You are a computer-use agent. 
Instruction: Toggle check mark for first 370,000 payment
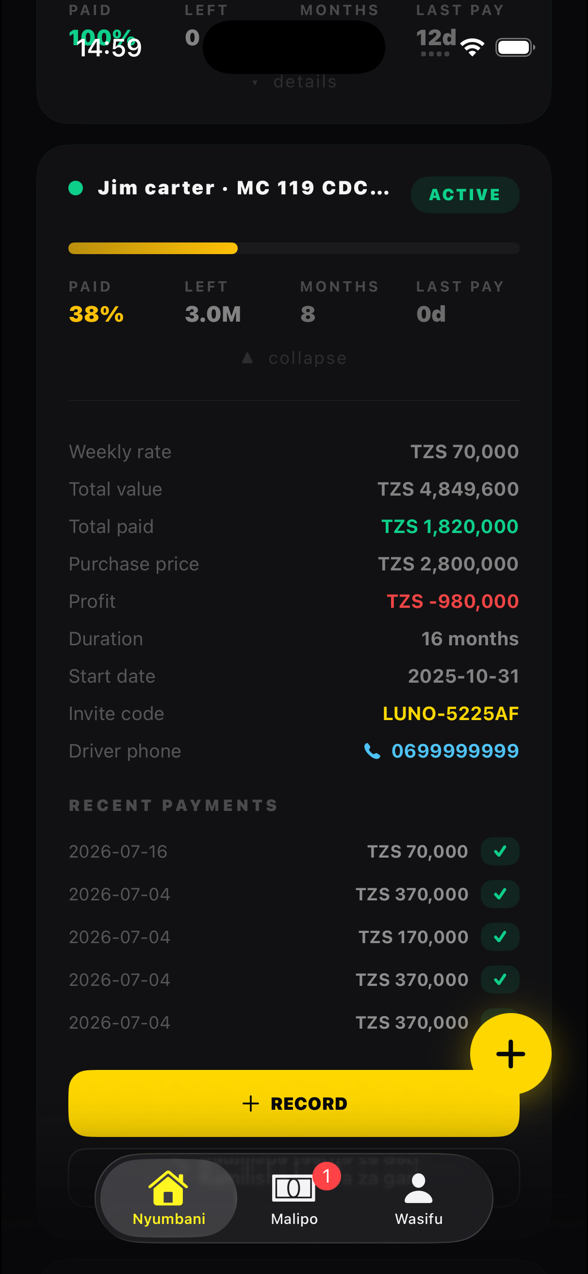click(500, 894)
